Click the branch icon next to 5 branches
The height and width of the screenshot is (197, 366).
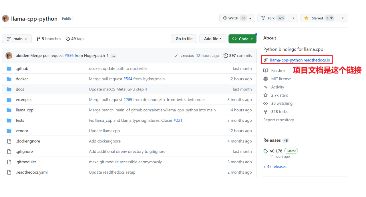click(38, 39)
